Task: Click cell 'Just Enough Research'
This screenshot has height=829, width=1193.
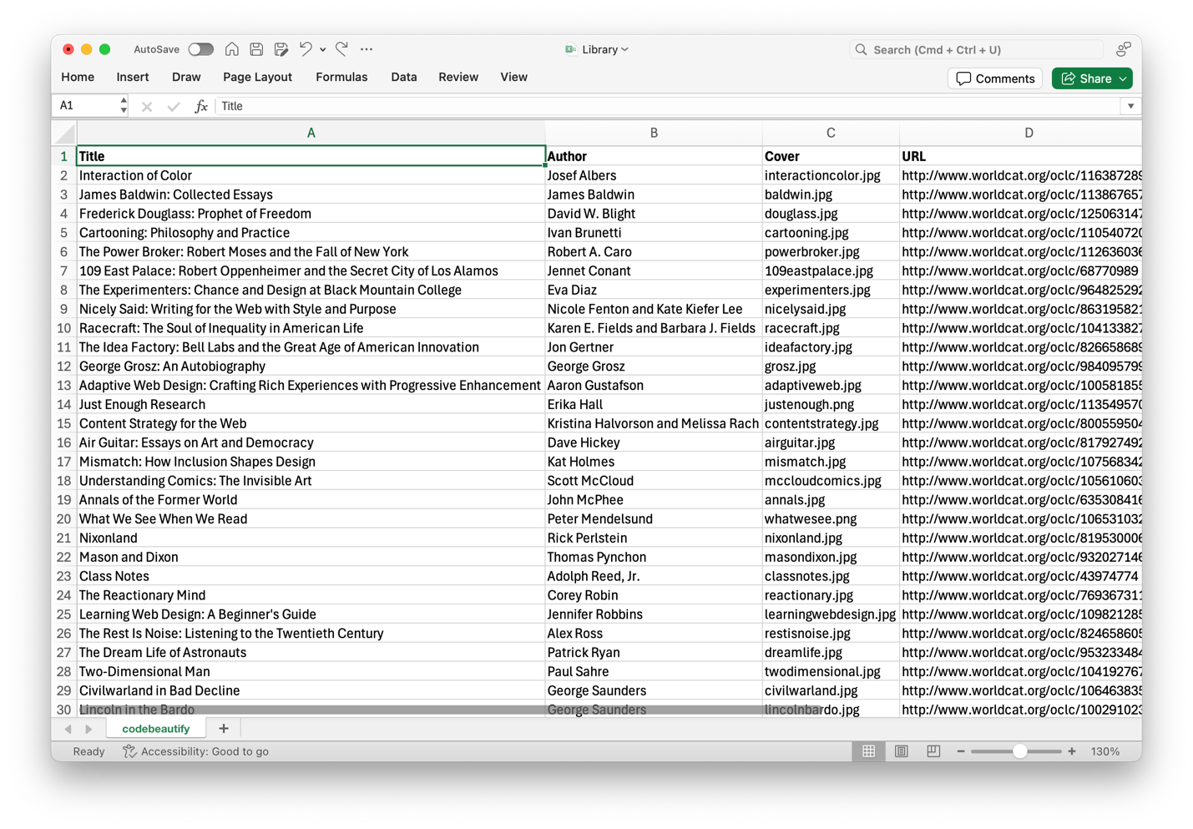Action: [x=311, y=405]
